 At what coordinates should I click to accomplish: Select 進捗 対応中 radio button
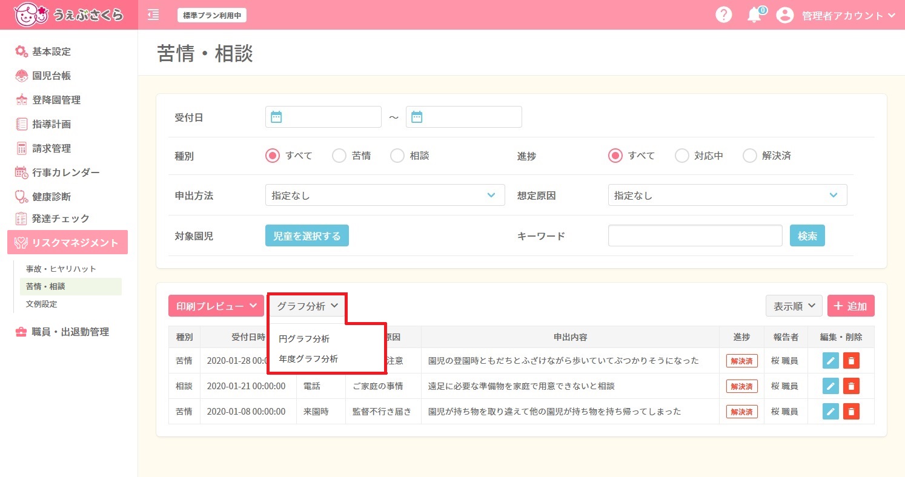[682, 156]
